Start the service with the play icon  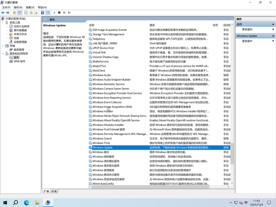pyautogui.click(x=55, y=13)
